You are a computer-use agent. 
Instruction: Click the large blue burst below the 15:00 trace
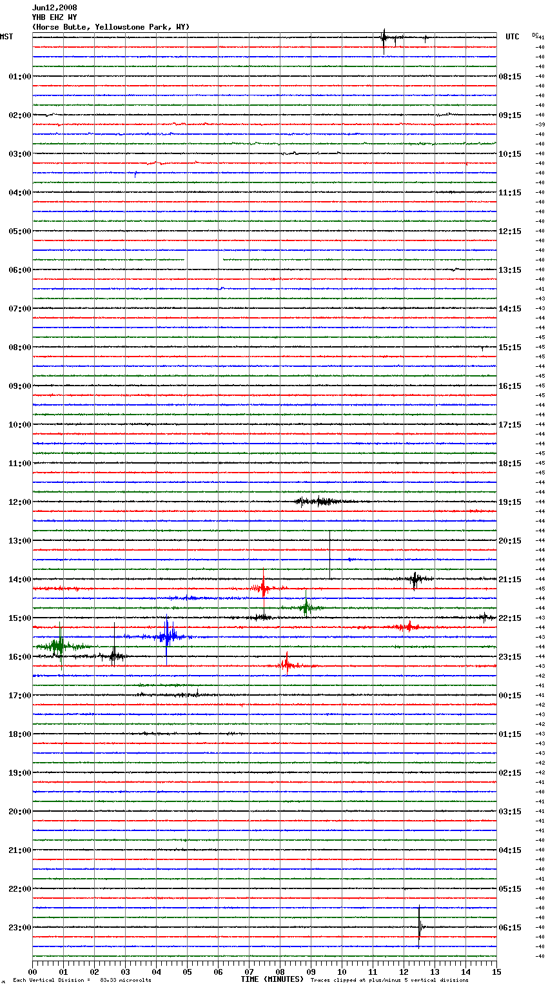(167, 636)
